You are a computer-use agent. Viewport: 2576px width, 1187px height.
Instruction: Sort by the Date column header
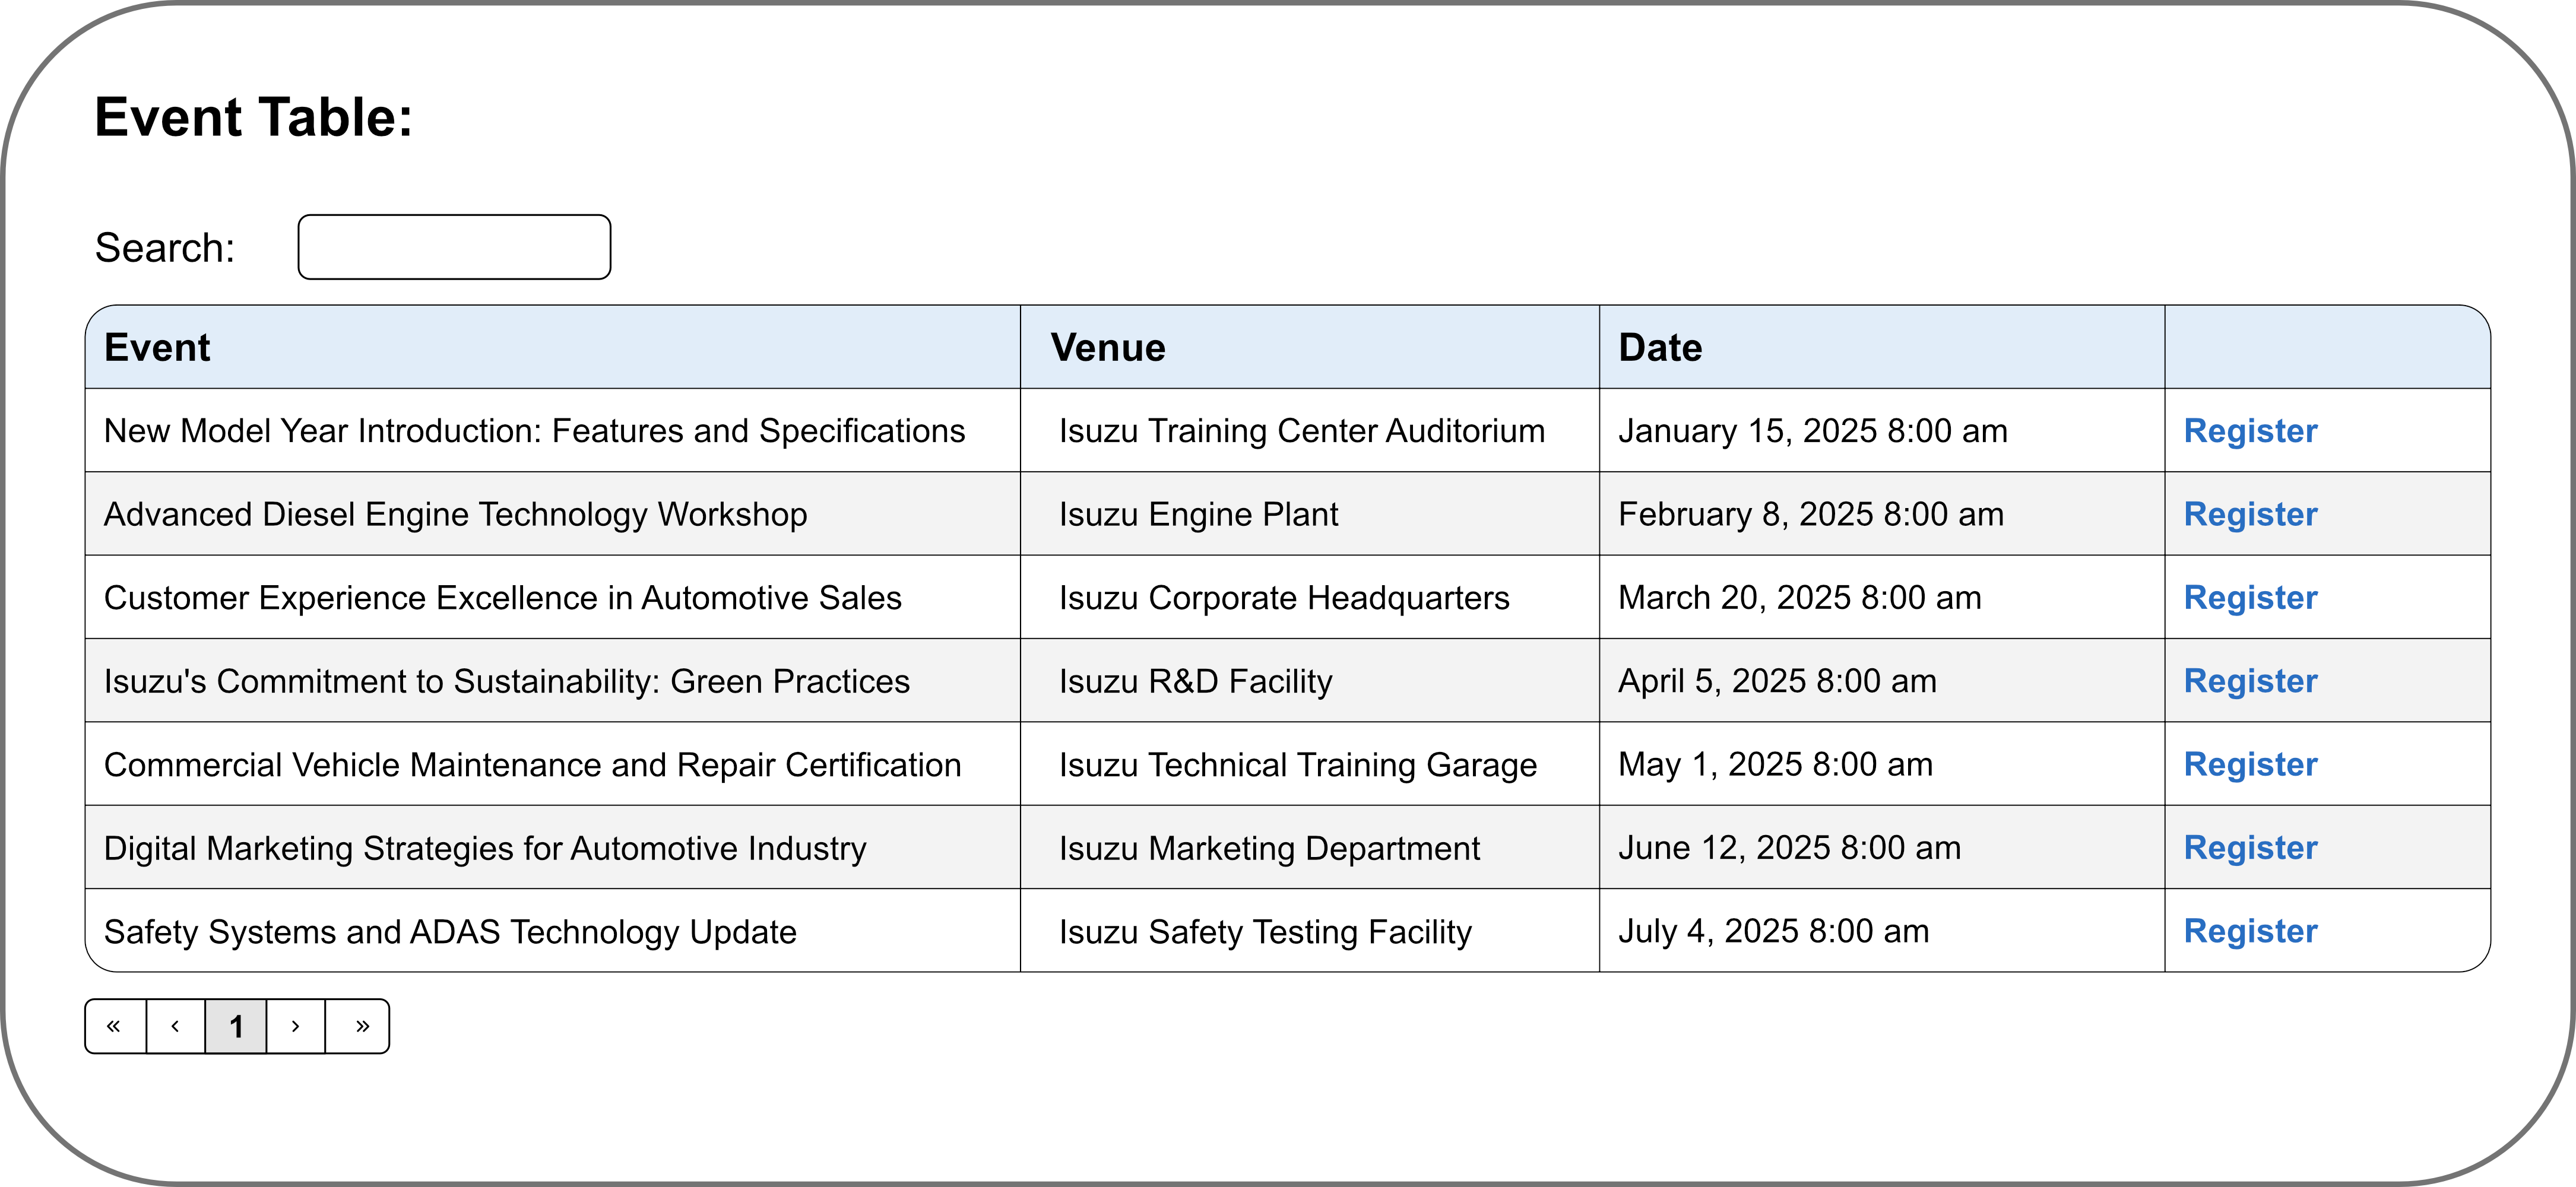coord(1660,348)
